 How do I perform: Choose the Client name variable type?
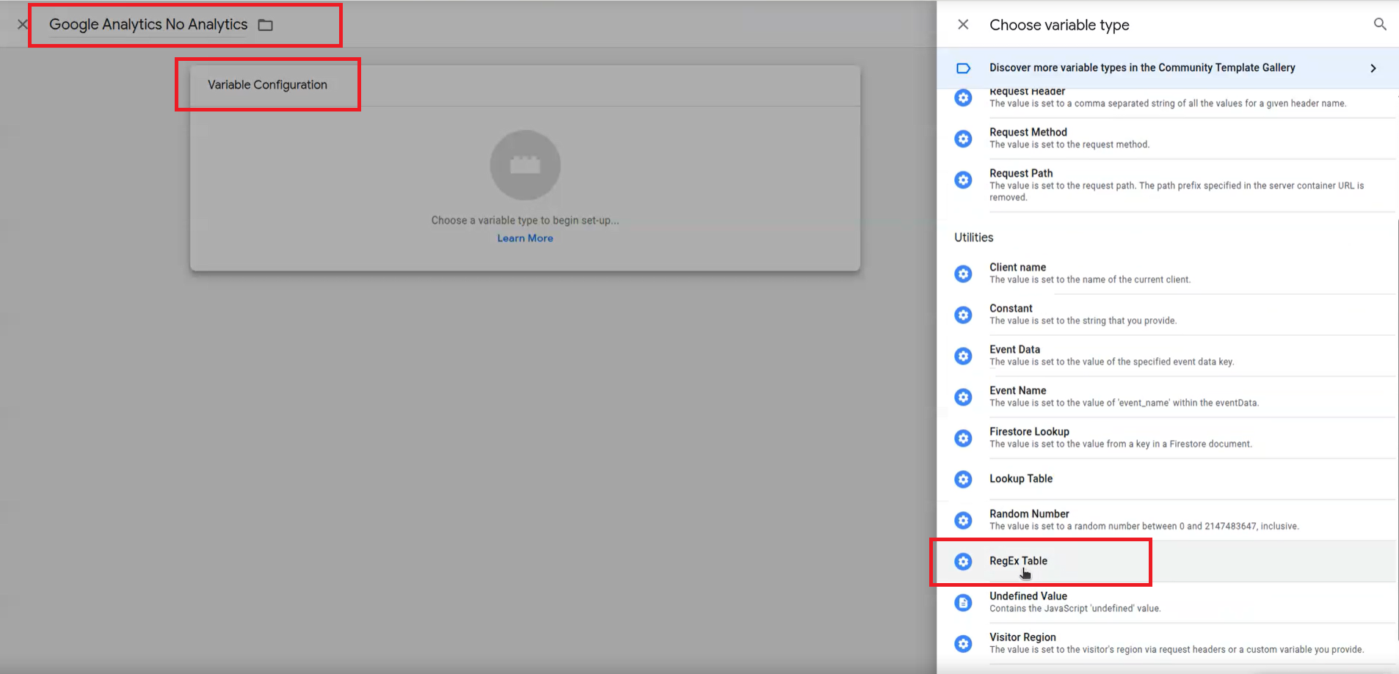click(x=1167, y=274)
